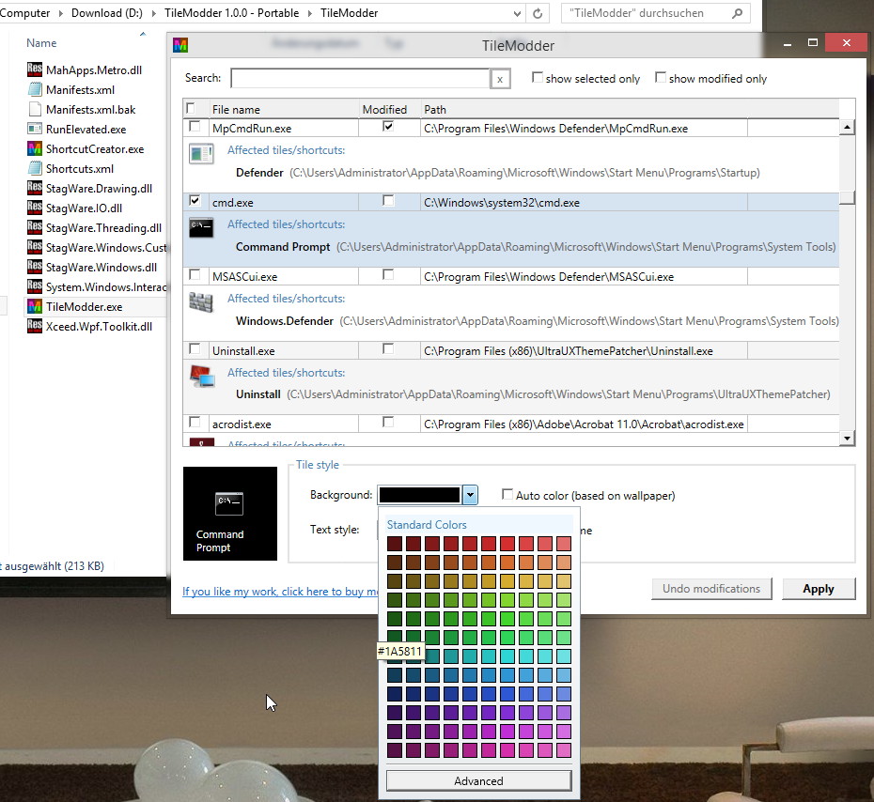874x802 pixels.
Task: Sort Explorer by Name column header
Action: point(41,43)
